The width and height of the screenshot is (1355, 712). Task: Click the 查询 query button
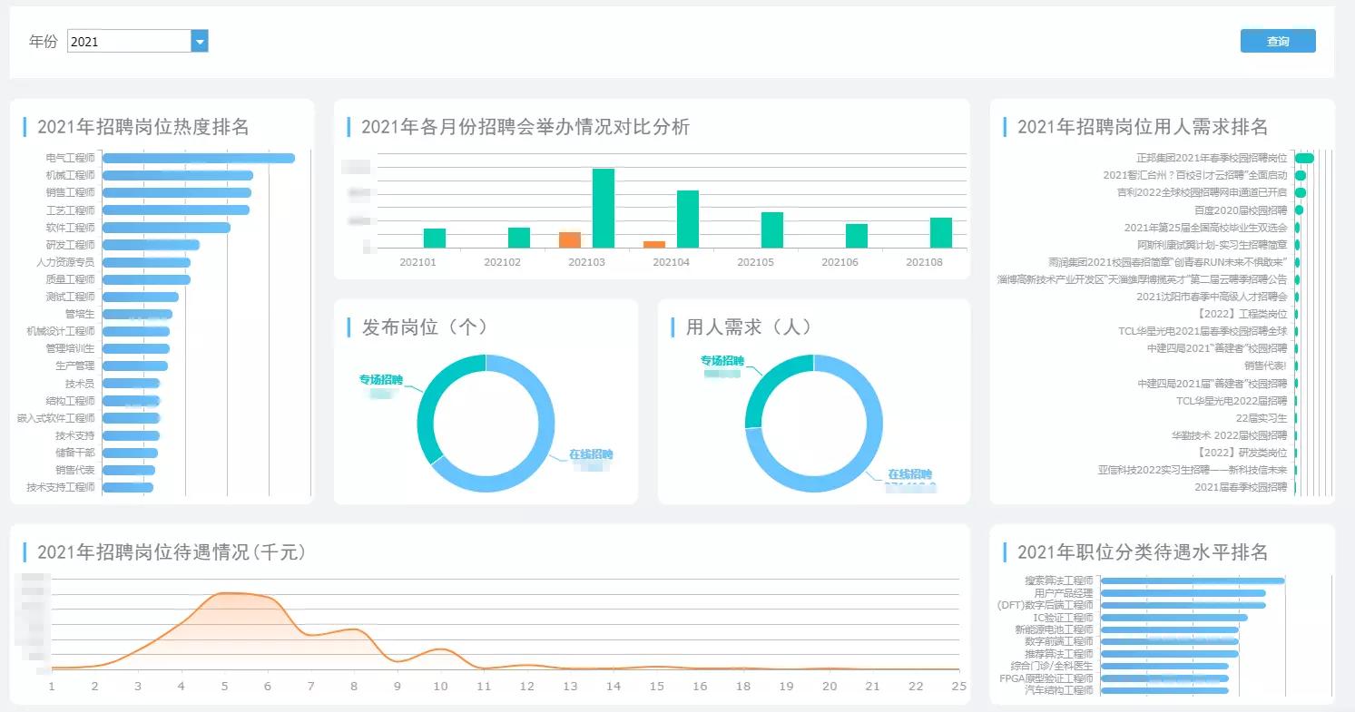[1278, 41]
